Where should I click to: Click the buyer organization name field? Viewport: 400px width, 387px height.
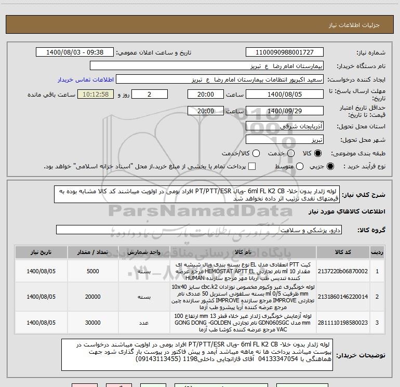pos(207,66)
